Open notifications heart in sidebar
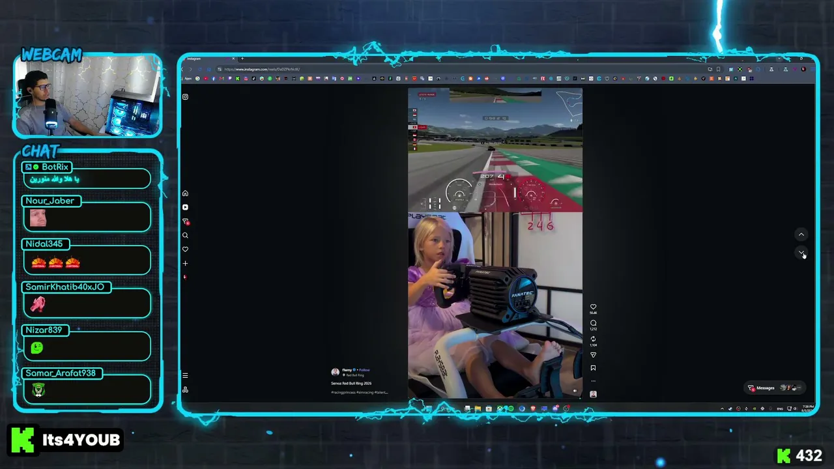This screenshot has width=834, height=469. point(185,249)
